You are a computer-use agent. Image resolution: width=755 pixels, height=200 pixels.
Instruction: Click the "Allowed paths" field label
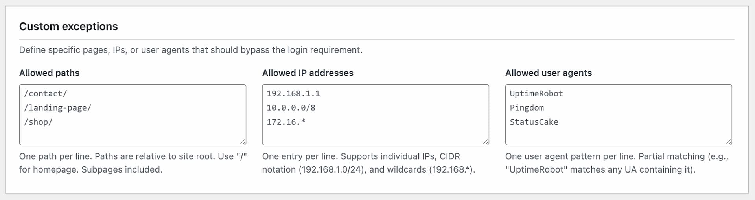tap(49, 73)
